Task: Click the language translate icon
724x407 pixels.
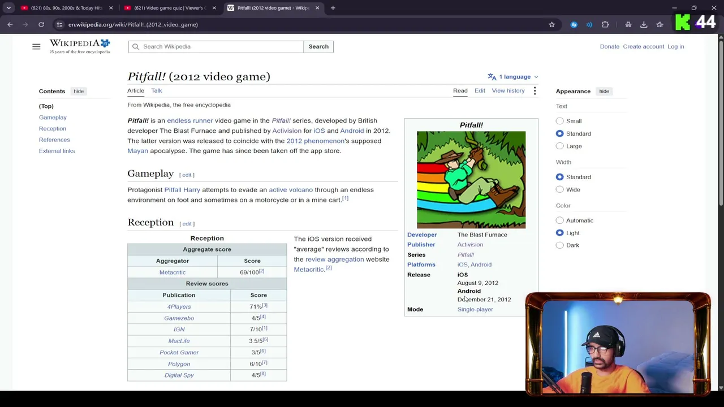Action: [492, 77]
